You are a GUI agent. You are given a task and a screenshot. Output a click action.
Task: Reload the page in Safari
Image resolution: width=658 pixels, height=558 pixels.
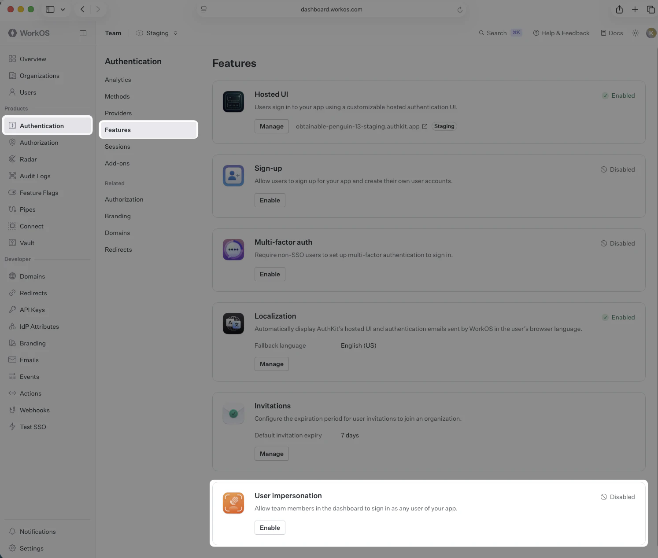click(x=460, y=9)
